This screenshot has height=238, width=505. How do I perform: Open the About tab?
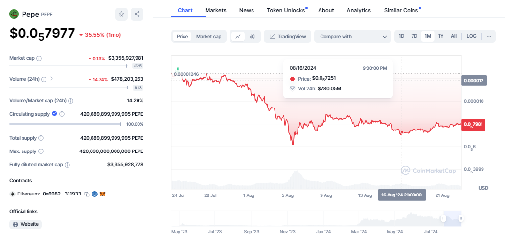(x=326, y=10)
